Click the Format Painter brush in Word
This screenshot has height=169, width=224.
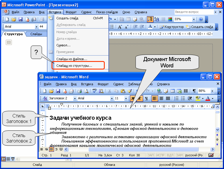tap(130, 91)
